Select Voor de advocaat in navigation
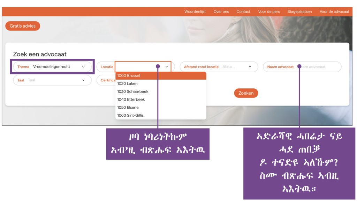Image resolution: width=357 pixels, height=204 pixels. [x=334, y=12]
